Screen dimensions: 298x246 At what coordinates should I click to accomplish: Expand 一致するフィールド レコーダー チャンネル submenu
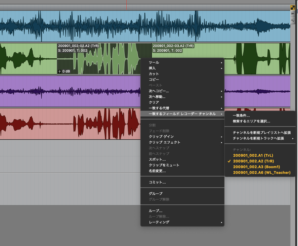click(x=182, y=114)
